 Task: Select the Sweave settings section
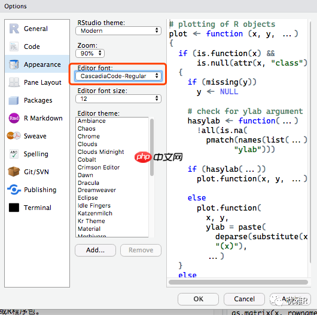click(37, 136)
